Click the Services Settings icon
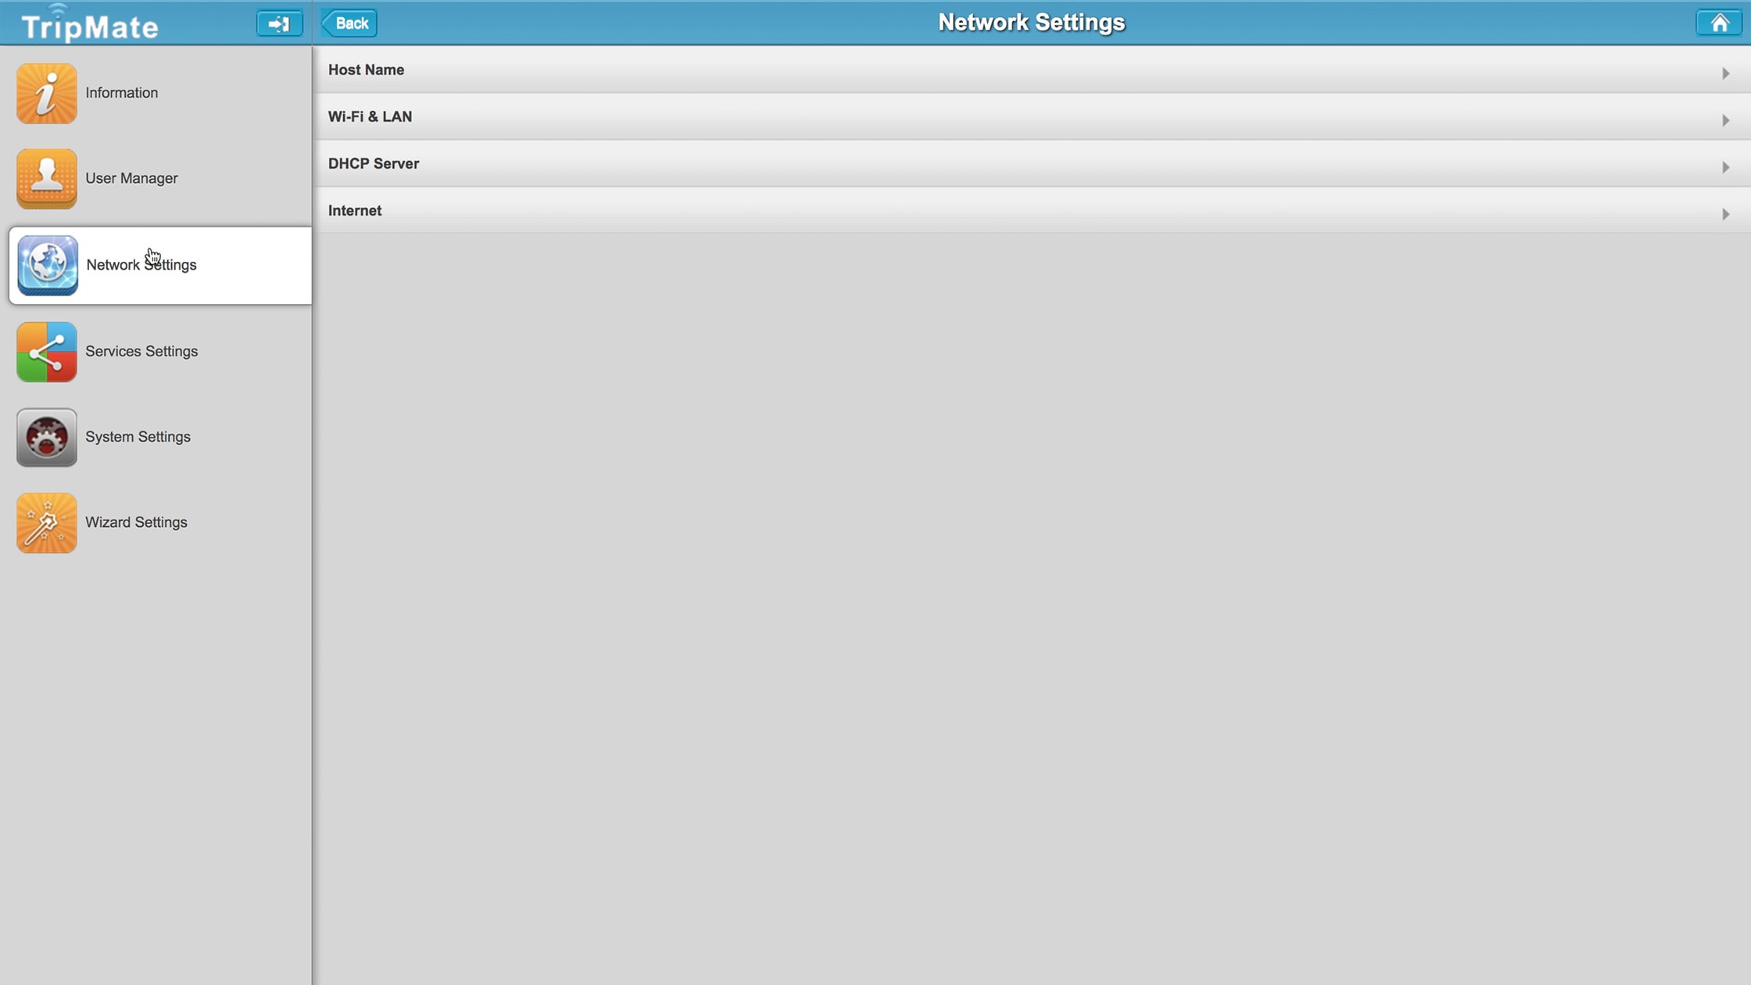 45,350
